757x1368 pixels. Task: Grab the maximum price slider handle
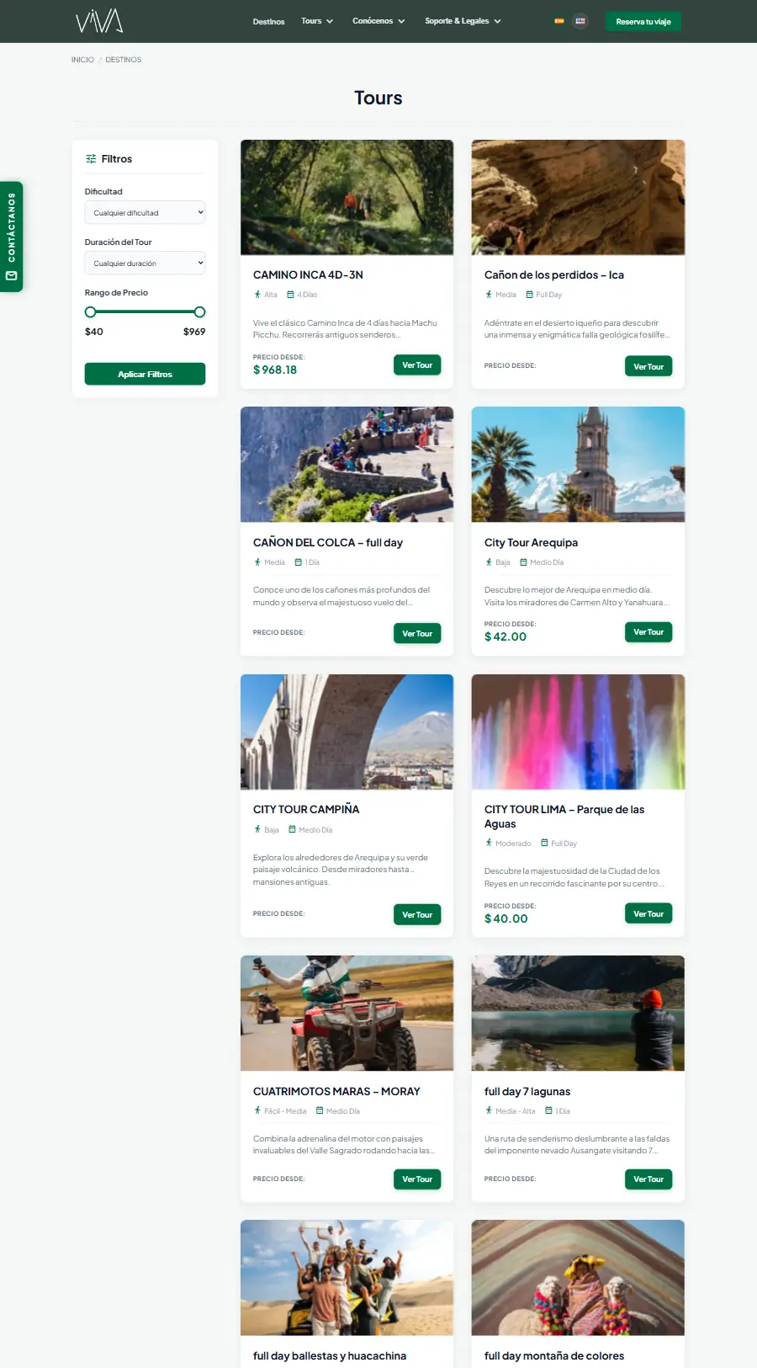click(199, 312)
